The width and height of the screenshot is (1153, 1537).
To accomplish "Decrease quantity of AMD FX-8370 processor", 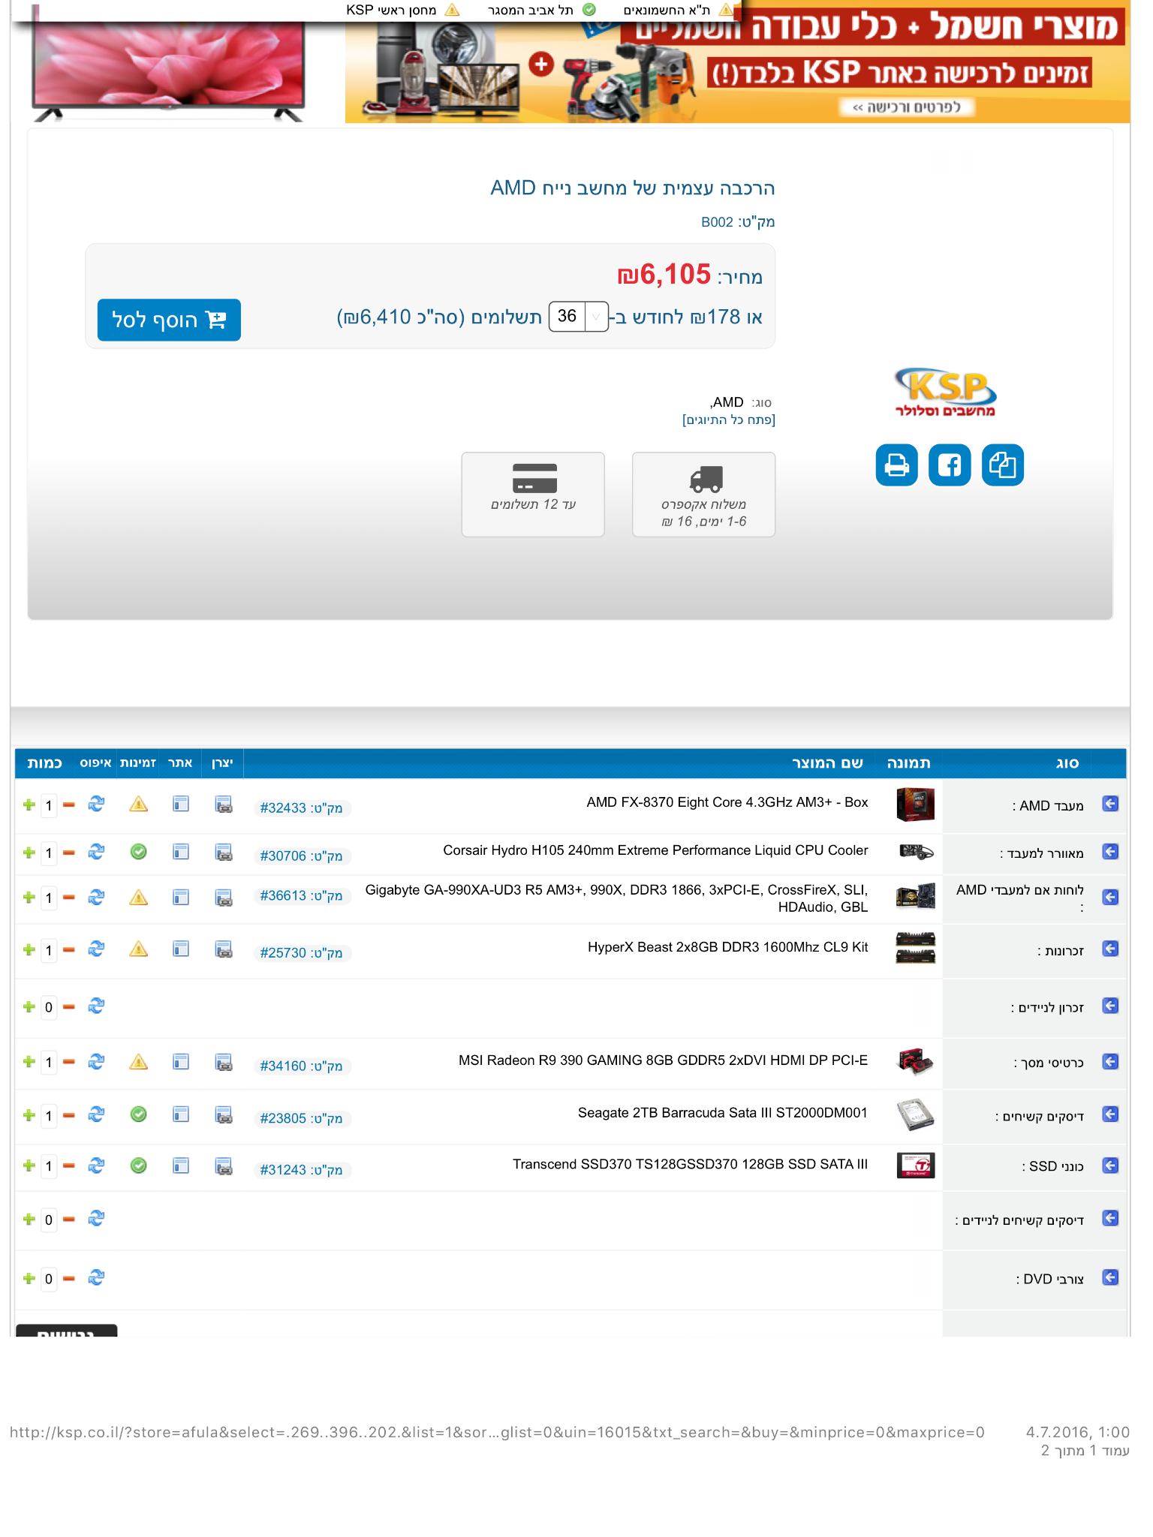I will [x=69, y=805].
